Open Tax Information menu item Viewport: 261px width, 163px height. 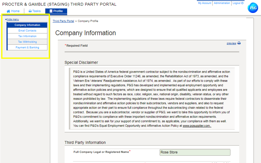tap(27, 36)
